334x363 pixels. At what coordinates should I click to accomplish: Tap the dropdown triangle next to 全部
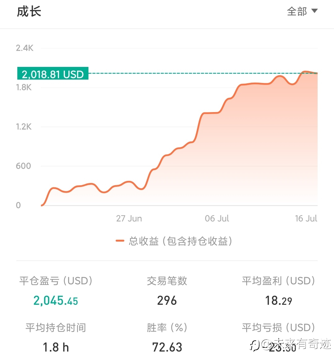click(314, 11)
